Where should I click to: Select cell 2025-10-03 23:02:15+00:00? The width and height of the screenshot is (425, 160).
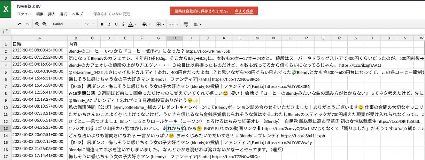39,142
